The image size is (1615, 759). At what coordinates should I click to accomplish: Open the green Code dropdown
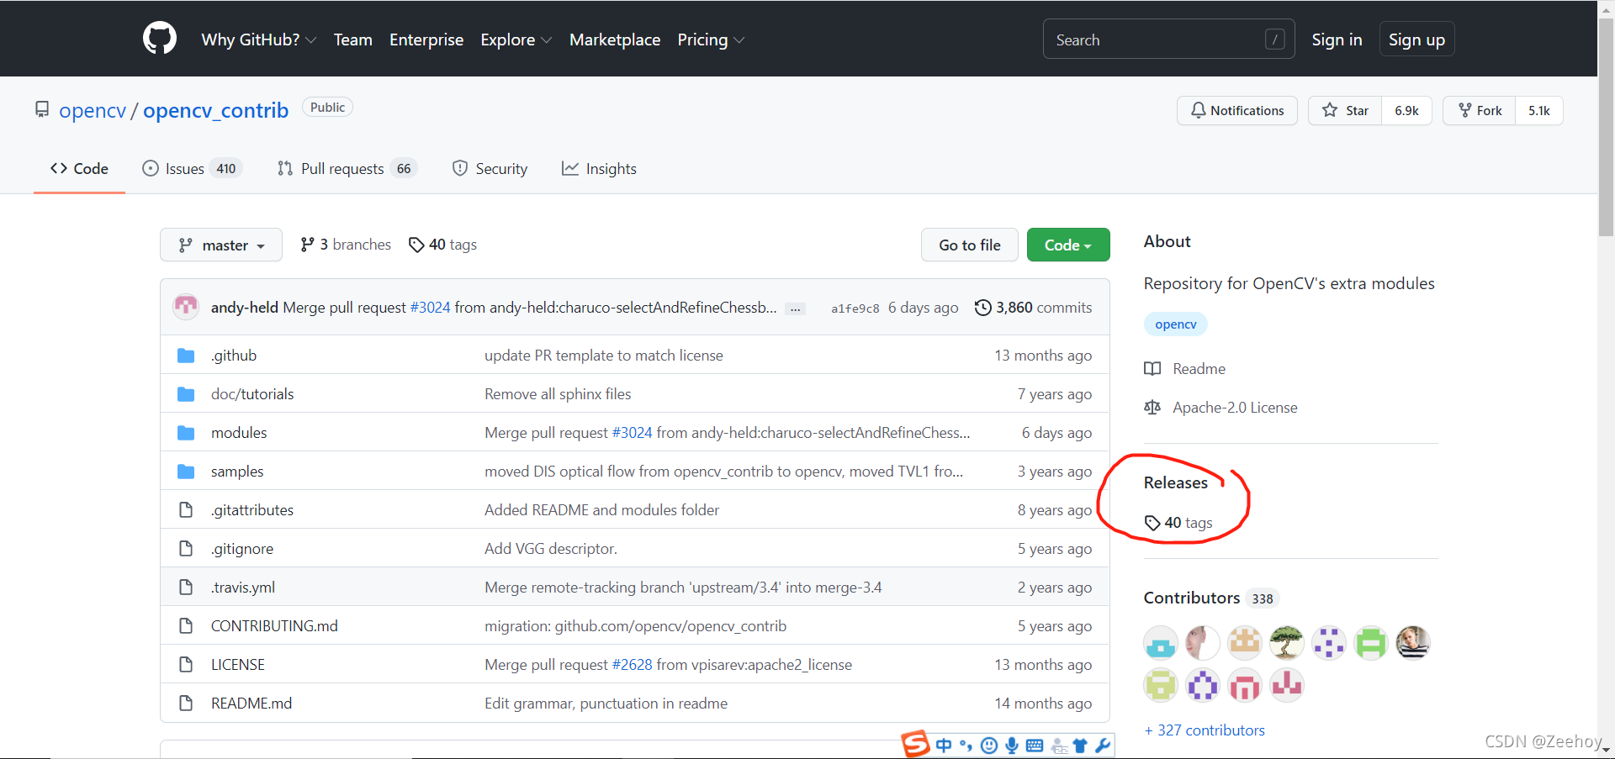click(x=1068, y=245)
